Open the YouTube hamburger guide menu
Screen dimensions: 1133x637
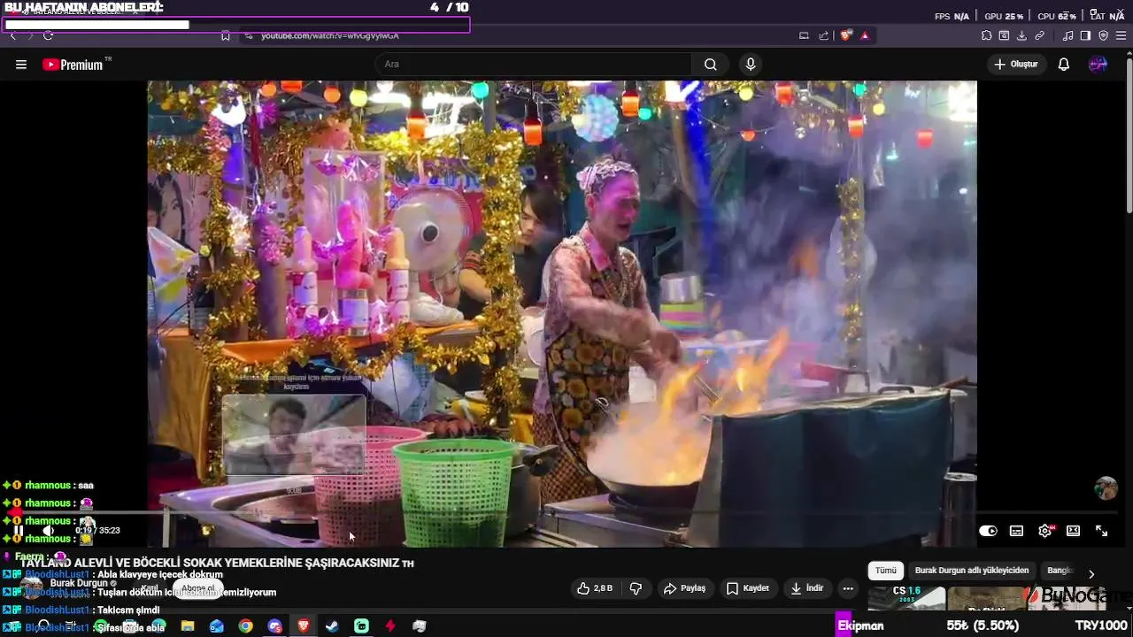pyautogui.click(x=21, y=65)
